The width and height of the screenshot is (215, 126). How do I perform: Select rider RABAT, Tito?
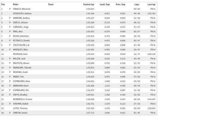point(18,77)
